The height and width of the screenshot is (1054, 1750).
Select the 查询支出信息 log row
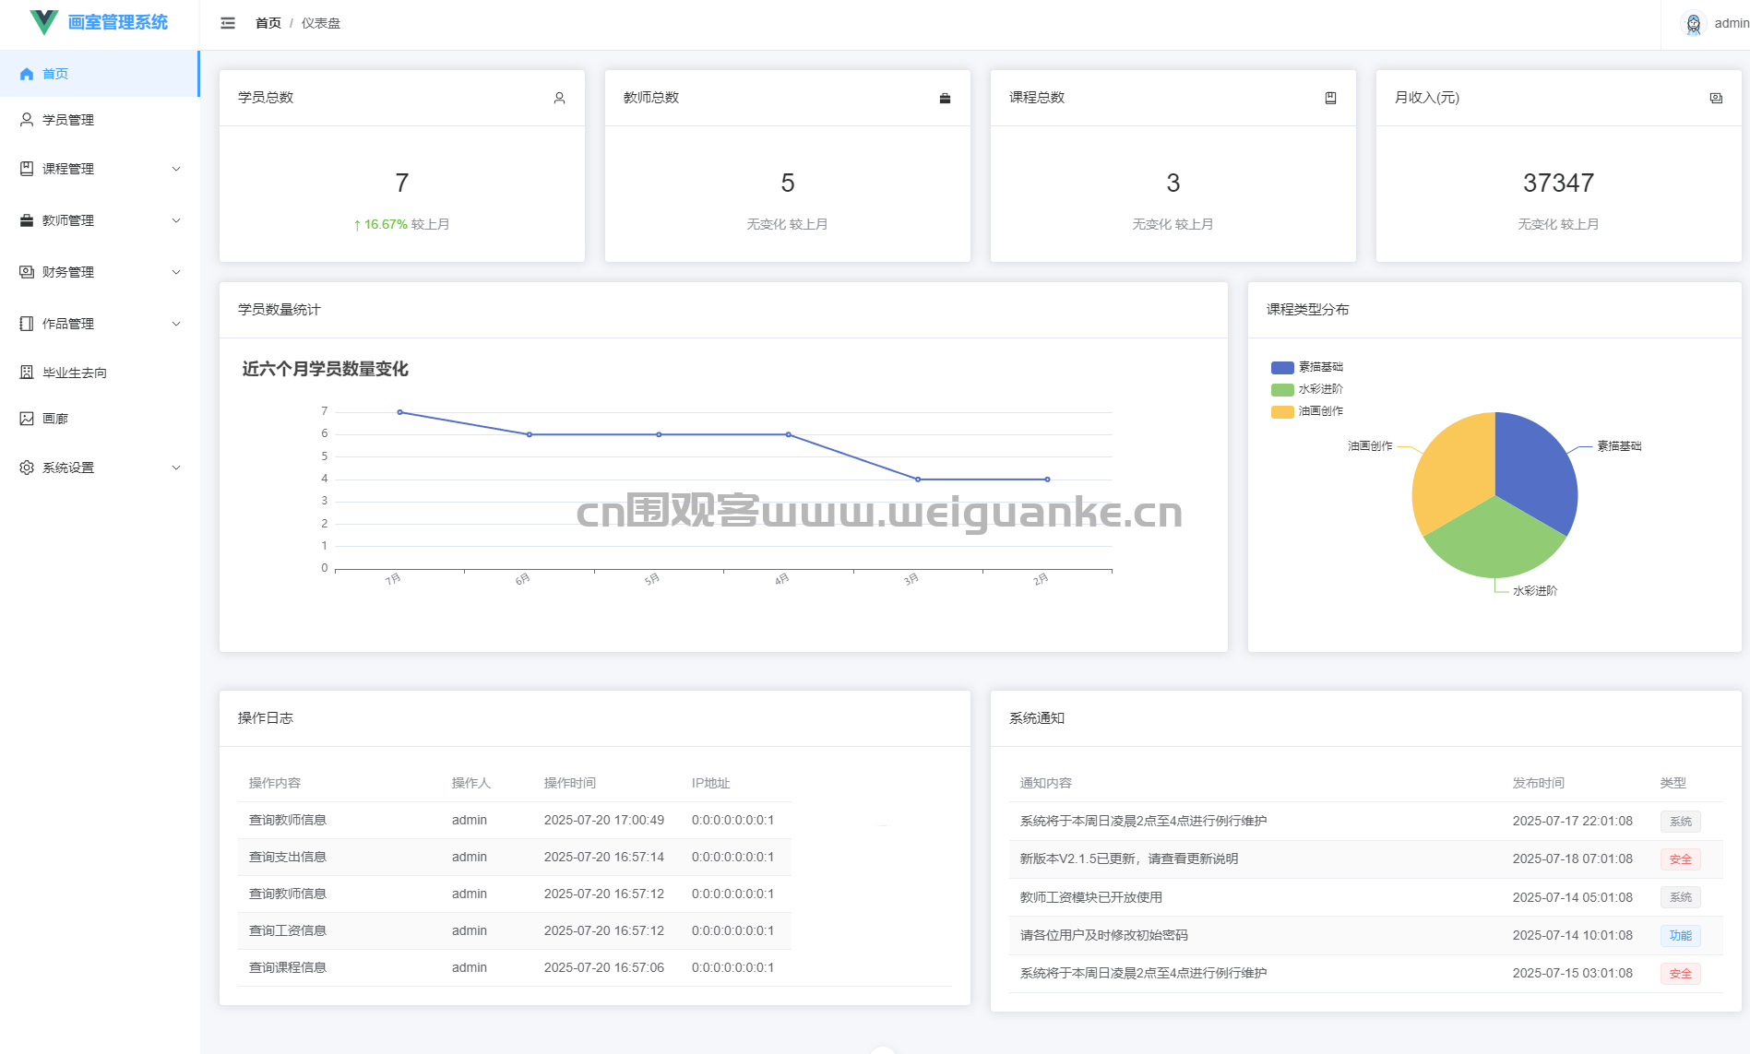[x=286, y=857]
